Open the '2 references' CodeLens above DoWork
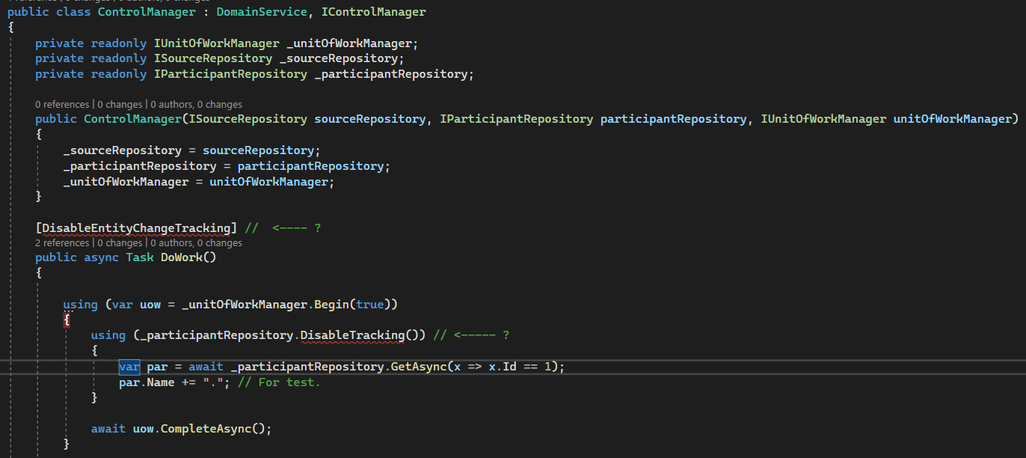This screenshot has width=1026, height=458. tap(62, 242)
